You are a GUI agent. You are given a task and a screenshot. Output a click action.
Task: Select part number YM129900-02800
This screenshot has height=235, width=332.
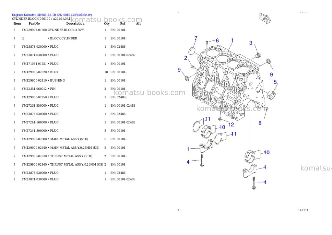point(34,139)
